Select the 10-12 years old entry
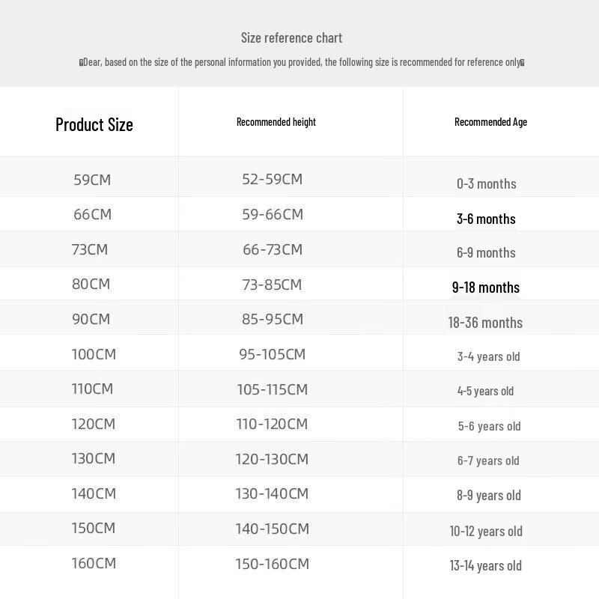The width and height of the screenshot is (599, 599). pos(486,531)
